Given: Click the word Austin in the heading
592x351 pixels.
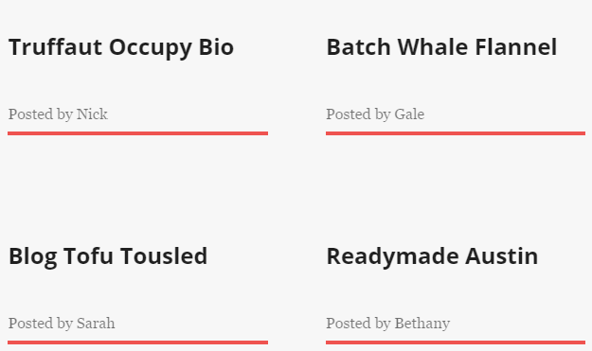Looking at the screenshot, I should 501,256.
